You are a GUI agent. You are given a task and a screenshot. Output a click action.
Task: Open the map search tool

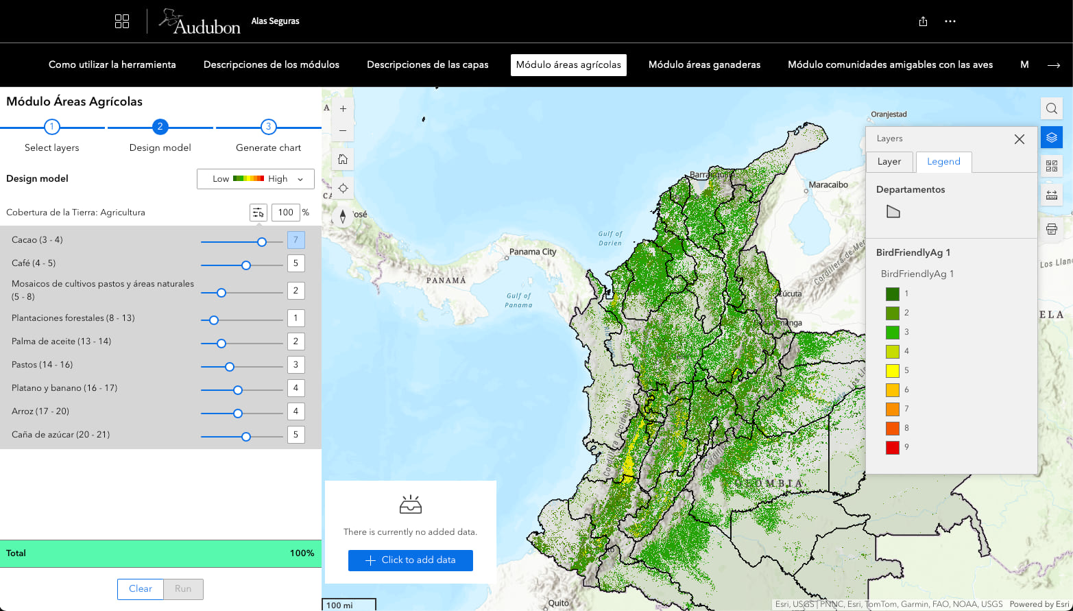1051,108
